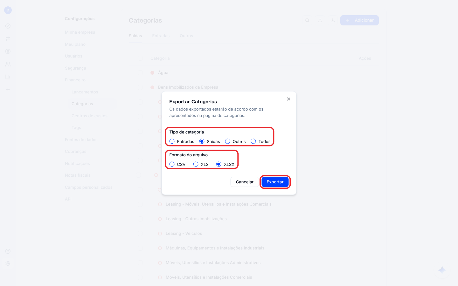Click the download/export icon in header
Screen dimensions: 458x286
(332, 20)
